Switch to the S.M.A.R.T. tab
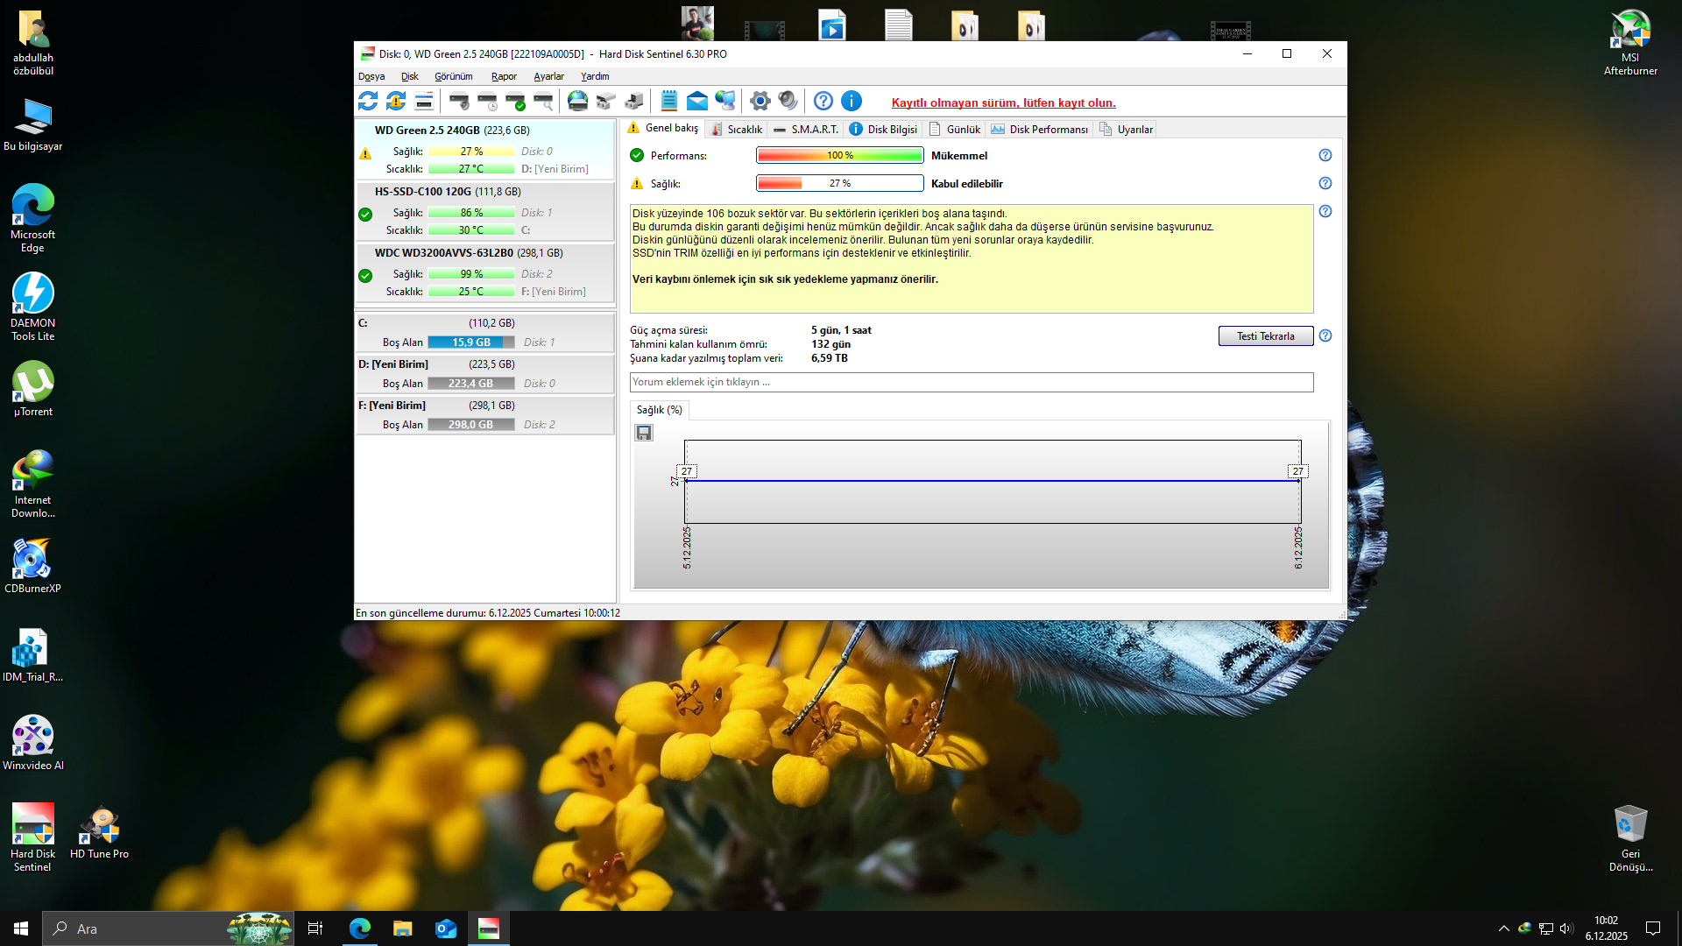1682x946 pixels. 806,129
